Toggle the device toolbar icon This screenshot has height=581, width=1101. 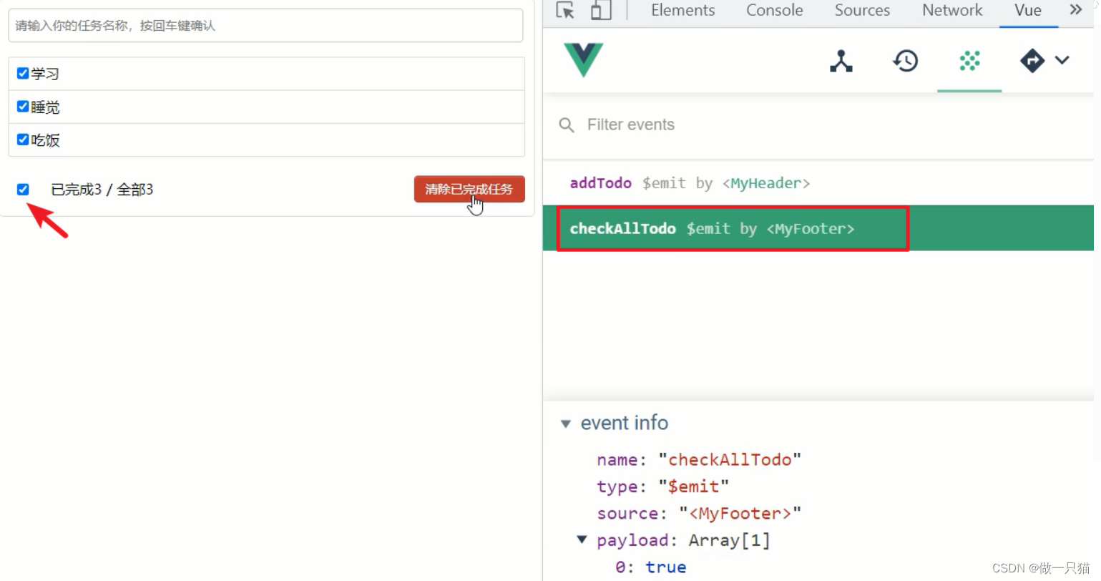point(601,10)
